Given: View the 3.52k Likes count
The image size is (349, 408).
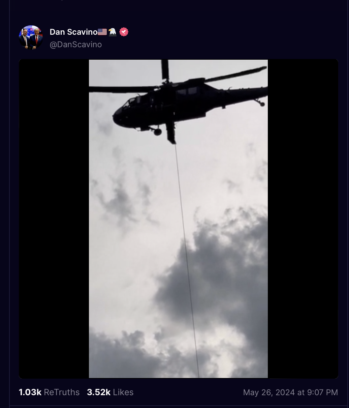Looking at the screenshot, I should 99,392.
